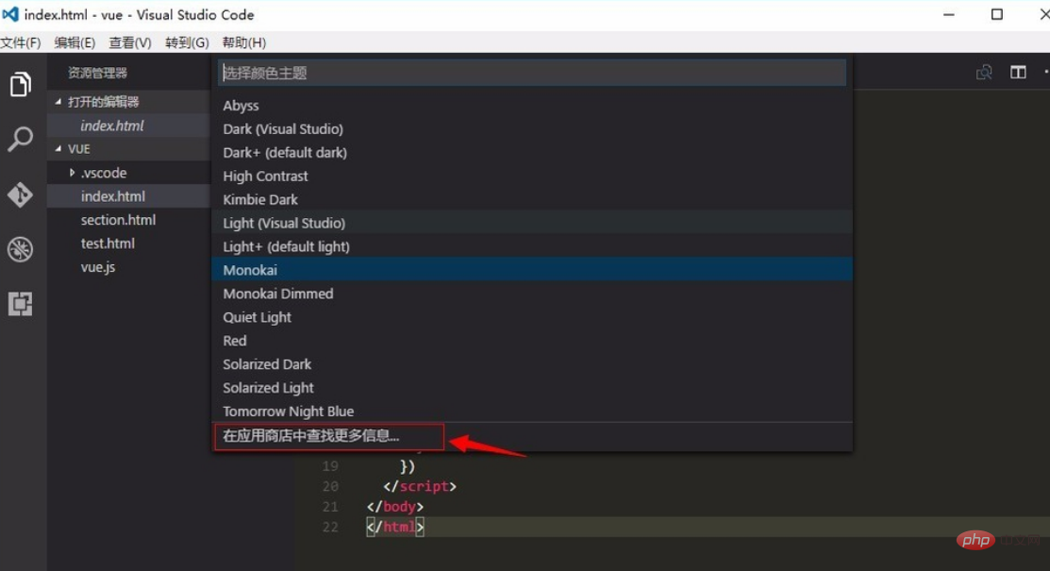The width and height of the screenshot is (1050, 571).
Task: Open the Help (帮助) menu
Action: pos(243,42)
